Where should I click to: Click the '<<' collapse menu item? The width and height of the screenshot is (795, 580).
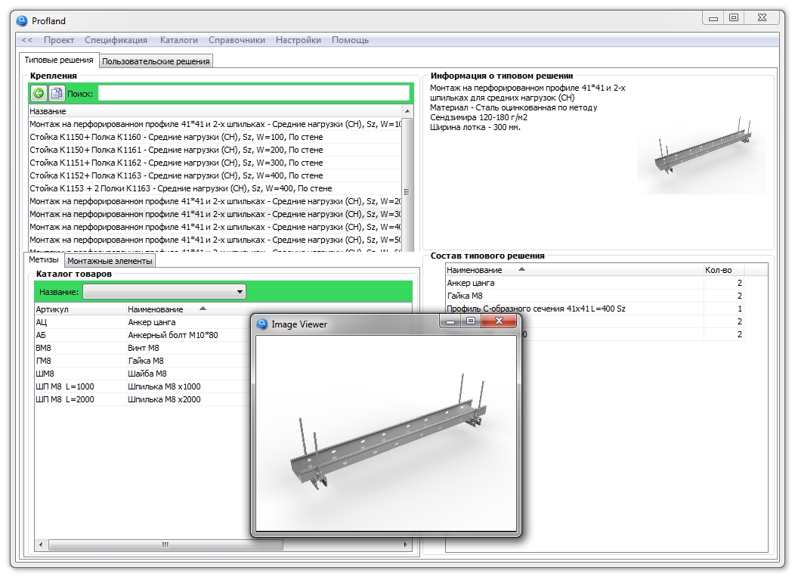tap(27, 40)
